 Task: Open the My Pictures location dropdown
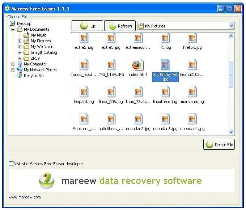coord(231,26)
